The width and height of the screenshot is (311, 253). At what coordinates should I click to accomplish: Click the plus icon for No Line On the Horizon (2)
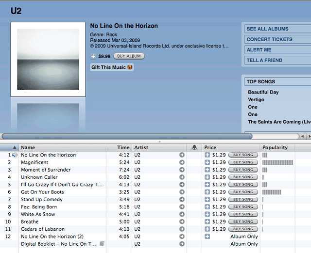[207, 237]
